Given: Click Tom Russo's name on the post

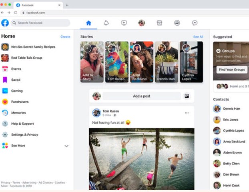Looking at the screenshot, I should [110, 111].
